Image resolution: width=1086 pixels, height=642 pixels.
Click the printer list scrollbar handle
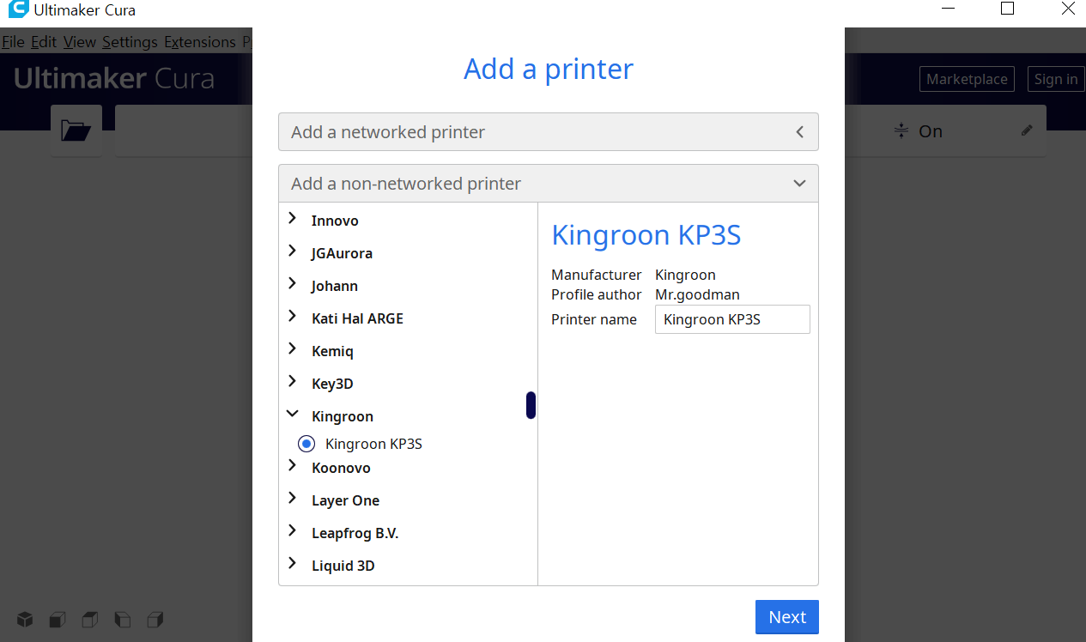tap(531, 405)
